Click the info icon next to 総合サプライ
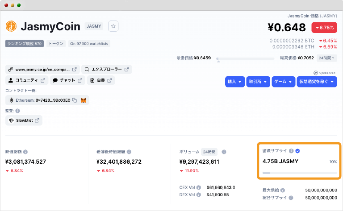 [x=291, y=198]
